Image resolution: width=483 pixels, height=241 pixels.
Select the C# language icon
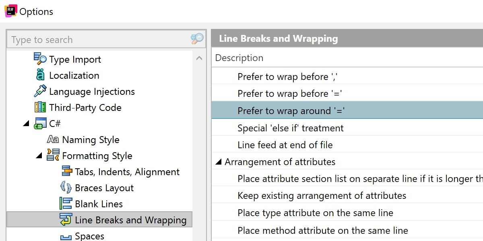[40, 123]
